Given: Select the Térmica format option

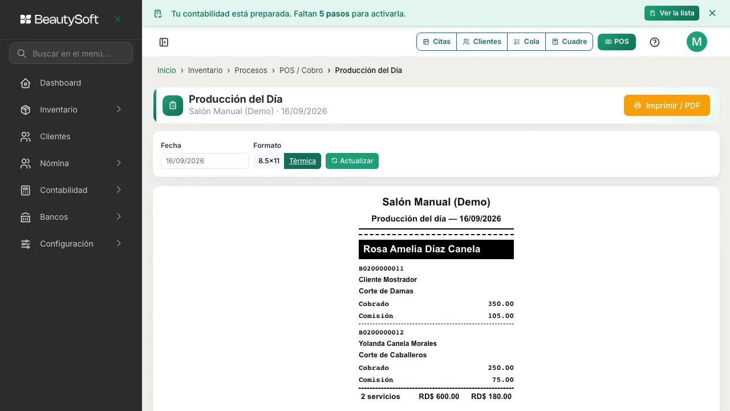Looking at the screenshot, I should click(x=302, y=161).
